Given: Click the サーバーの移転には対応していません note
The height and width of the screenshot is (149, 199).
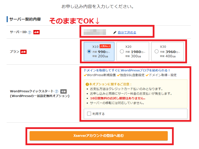Looking at the screenshot, I should 117,103.
